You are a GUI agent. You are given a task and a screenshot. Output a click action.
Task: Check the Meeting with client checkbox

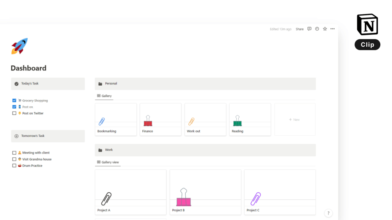14,153
